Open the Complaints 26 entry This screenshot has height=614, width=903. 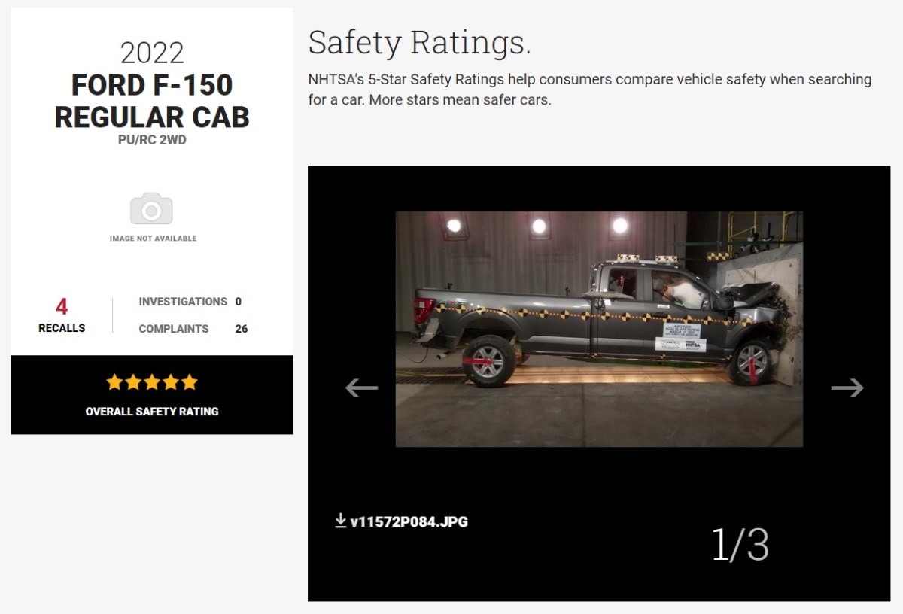click(193, 329)
